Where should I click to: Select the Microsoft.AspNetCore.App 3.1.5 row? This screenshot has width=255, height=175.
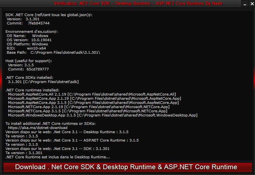[x=93, y=103]
